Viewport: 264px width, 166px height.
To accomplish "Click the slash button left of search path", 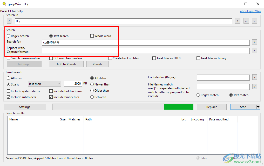I will (9, 21).
